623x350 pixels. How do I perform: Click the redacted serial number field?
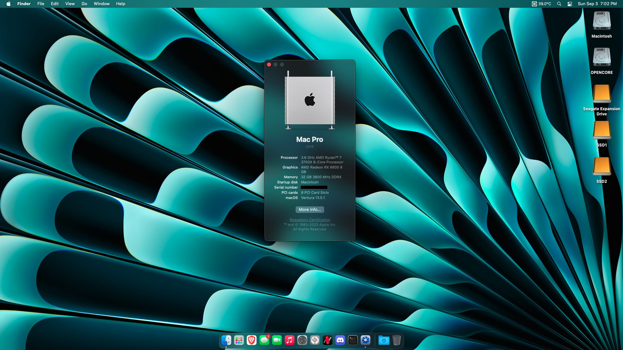(x=314, y=187)
